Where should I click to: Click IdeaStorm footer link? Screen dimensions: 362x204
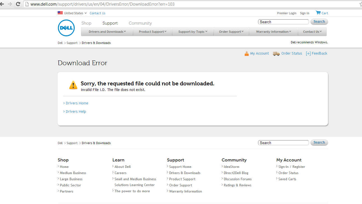tap(231, 167)
